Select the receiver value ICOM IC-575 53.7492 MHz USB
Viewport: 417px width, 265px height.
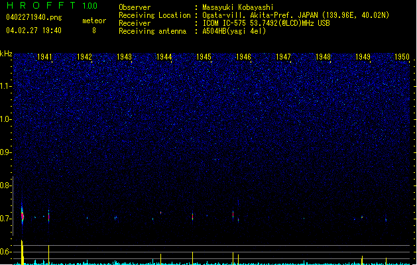(267, 23)
